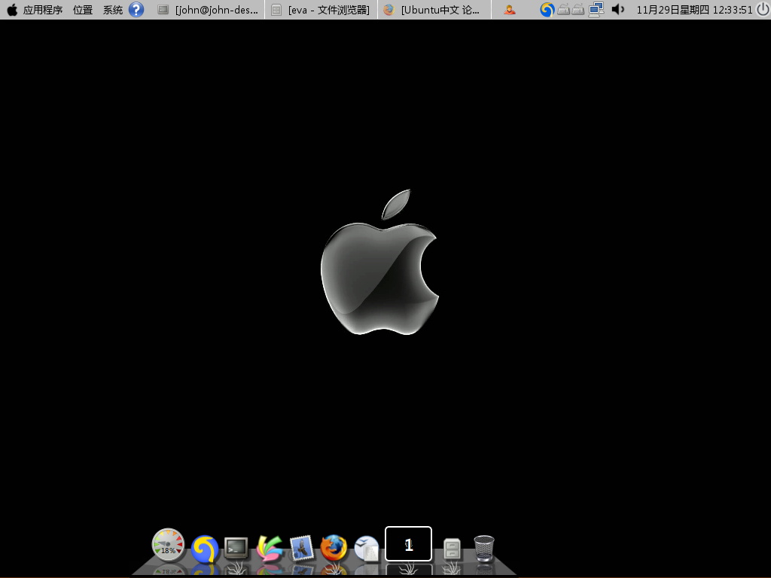
Task: Switch to the eva - 文件浏览器 window
Action: [321, 10]
